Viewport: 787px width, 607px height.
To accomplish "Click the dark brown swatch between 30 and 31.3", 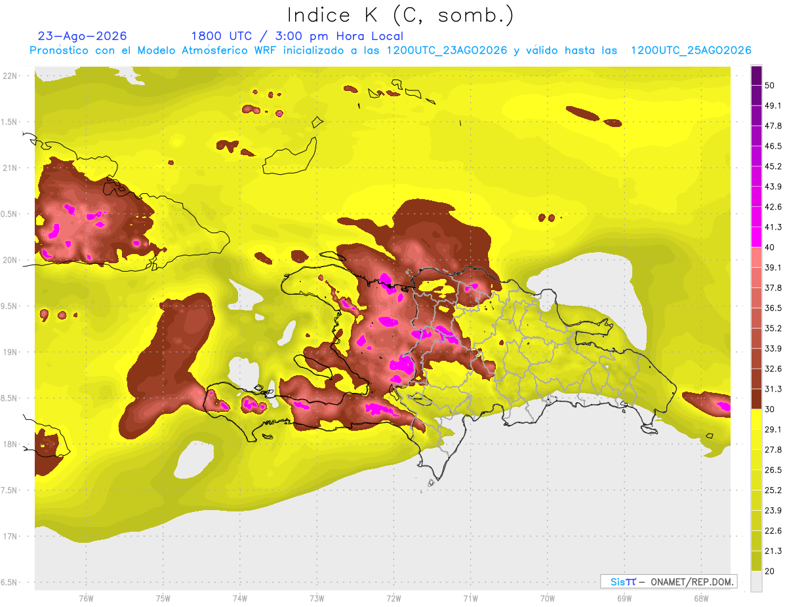I will point(756,399).
